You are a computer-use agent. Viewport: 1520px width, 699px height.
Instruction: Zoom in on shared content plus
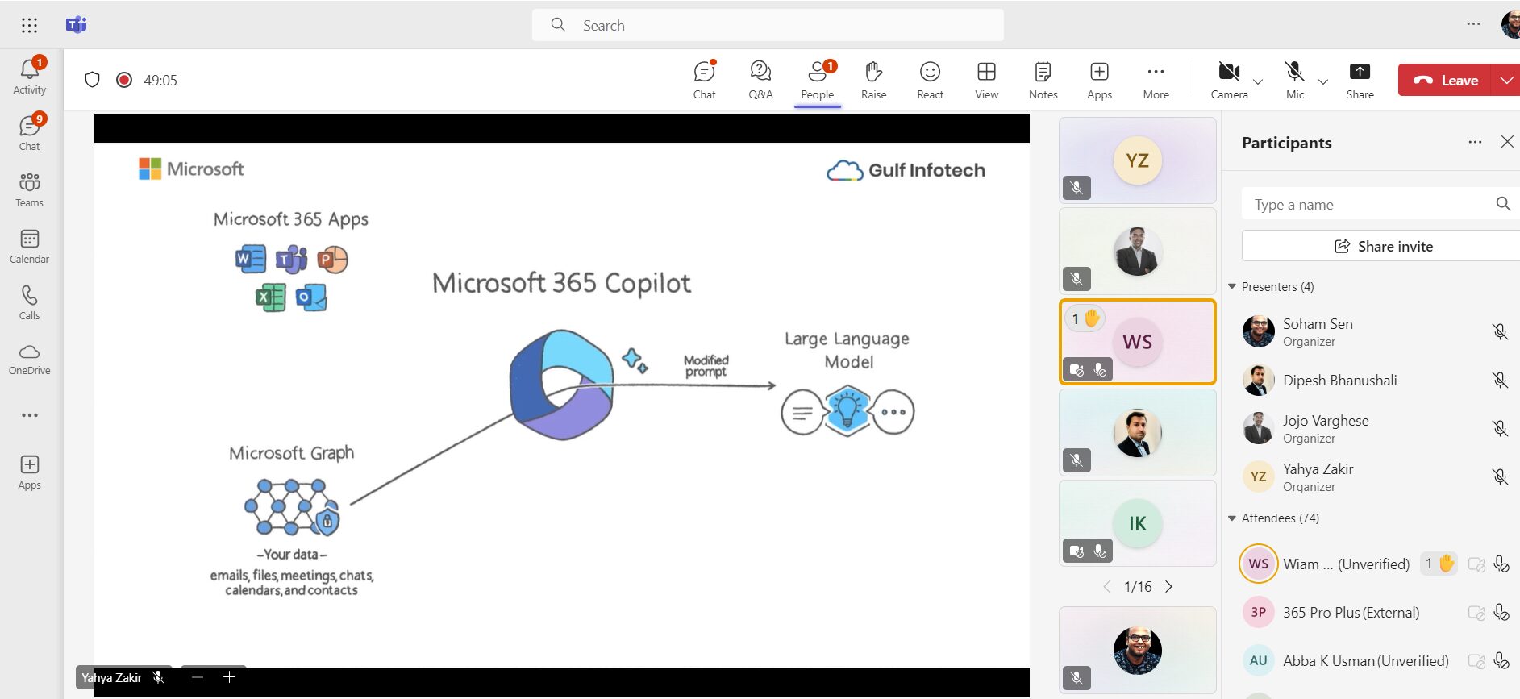pos(229,677)
